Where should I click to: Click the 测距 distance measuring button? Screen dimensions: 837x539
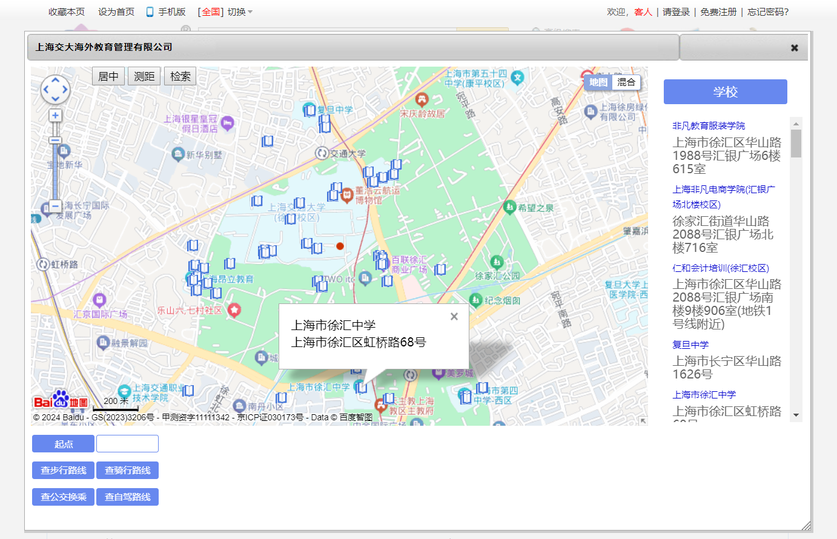click(x=144, y=76)
